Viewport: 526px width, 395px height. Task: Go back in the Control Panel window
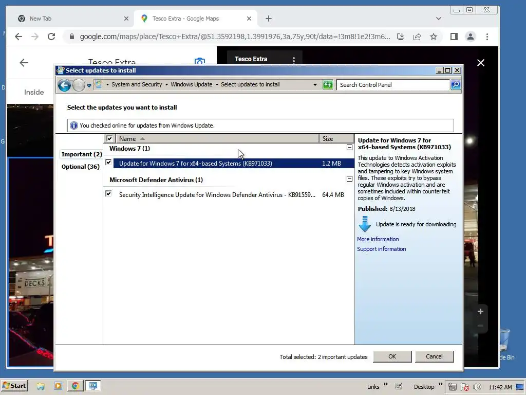pos(64,85)
